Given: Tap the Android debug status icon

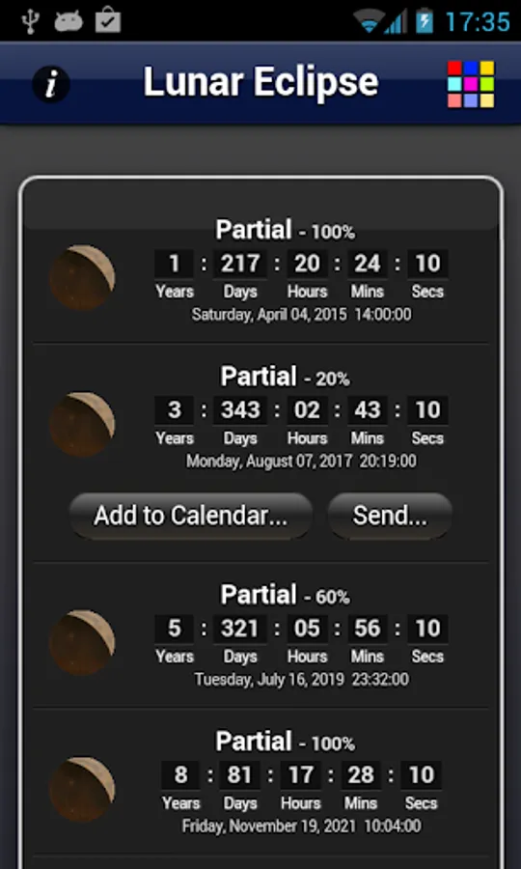Looking at the screenshot, I should point(69,21).
